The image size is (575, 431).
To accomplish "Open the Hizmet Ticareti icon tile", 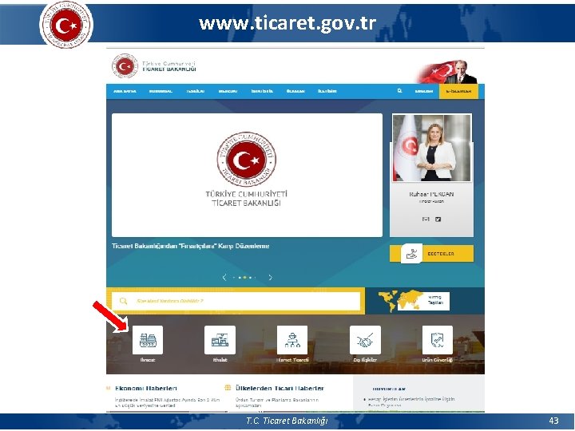I will click(292, 340).
